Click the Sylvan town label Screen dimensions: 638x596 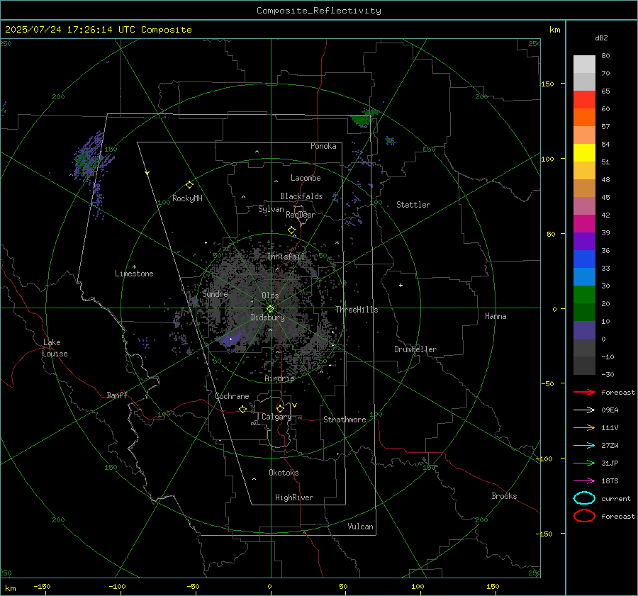tap(271, 209)
